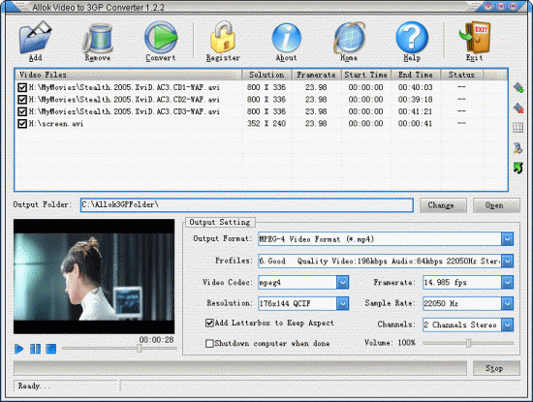The height and width of the screenshot is (402, 533).
Task: Open the Channels dropdown
Action: click(507, 325)
